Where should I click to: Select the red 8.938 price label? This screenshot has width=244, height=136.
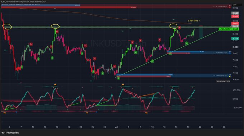[x=235, y=17]
